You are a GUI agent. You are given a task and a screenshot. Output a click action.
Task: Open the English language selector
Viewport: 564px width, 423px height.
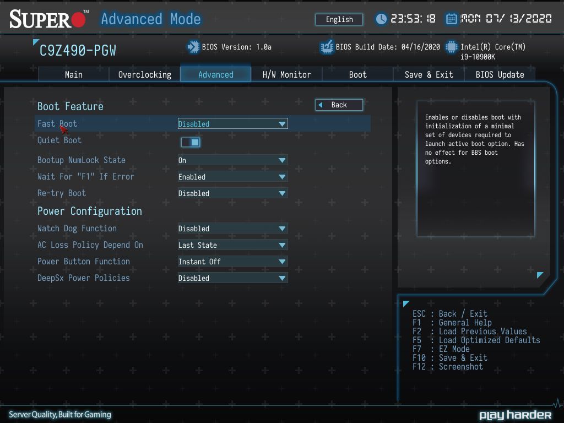click(x=339, y=19)
